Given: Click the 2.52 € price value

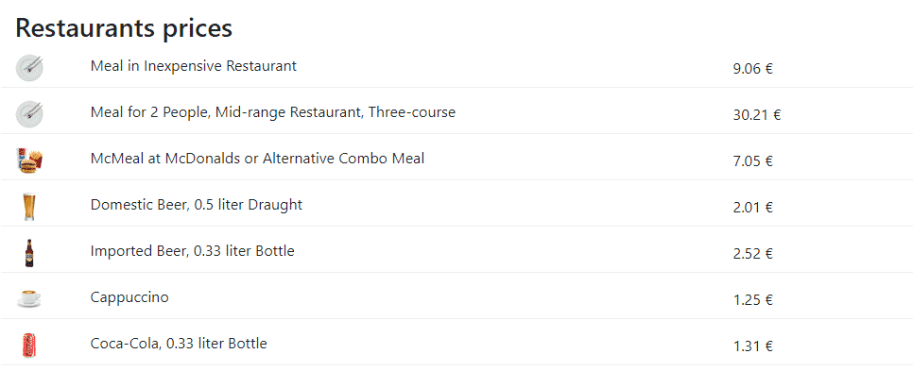Looking at the screenshot, I should (752, 254).
